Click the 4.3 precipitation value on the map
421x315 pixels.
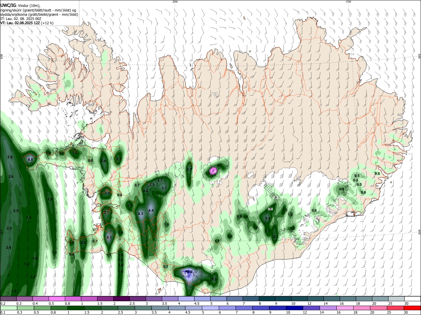[140, 214]
